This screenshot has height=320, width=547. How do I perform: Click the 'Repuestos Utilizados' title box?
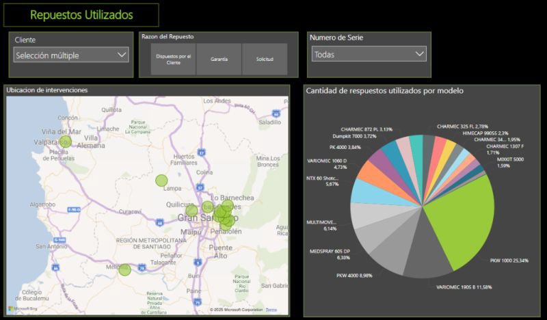(81, 15)
